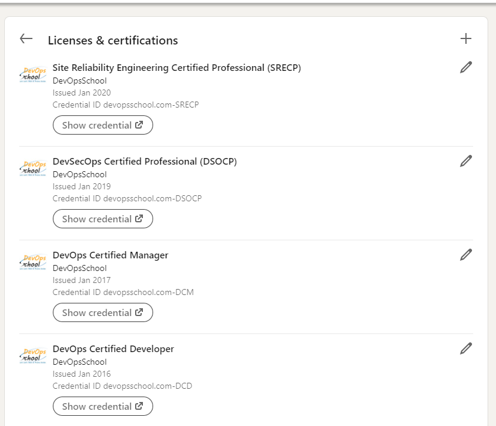Click DevOpsSchool logo next to DSOCP entry

pyautogui.click(x=33, y=168)
